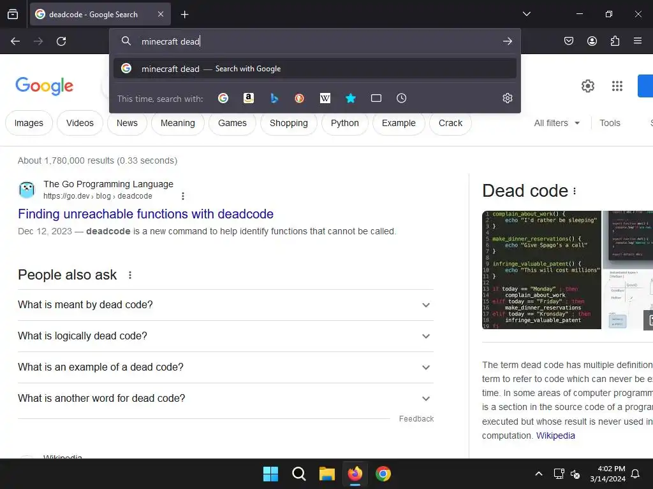Viewport: 653px width, 489px height.
Task: Reload the current page
Action: coord(61,41)
